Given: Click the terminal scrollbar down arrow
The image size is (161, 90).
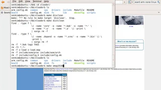Looking at the screenshot, I should coord(113,66).
